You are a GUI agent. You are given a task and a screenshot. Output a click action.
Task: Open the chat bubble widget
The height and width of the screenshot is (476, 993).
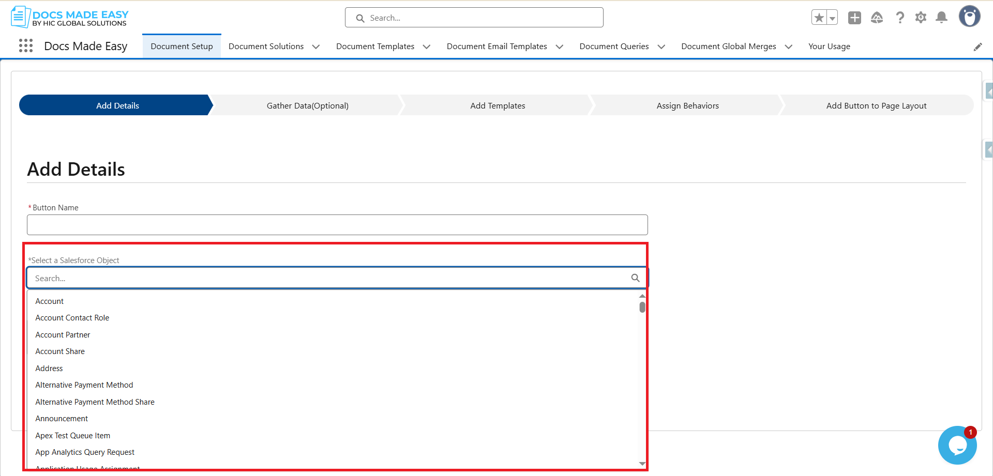pos(957,445)
